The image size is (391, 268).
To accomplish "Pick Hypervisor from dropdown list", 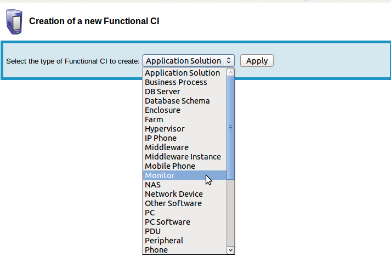I will click(165, 129).
